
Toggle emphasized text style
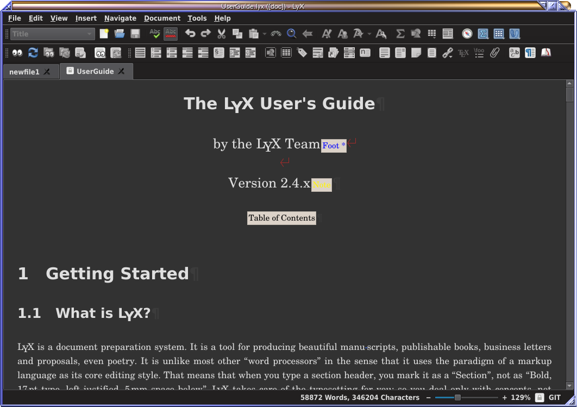click(327, 34)
